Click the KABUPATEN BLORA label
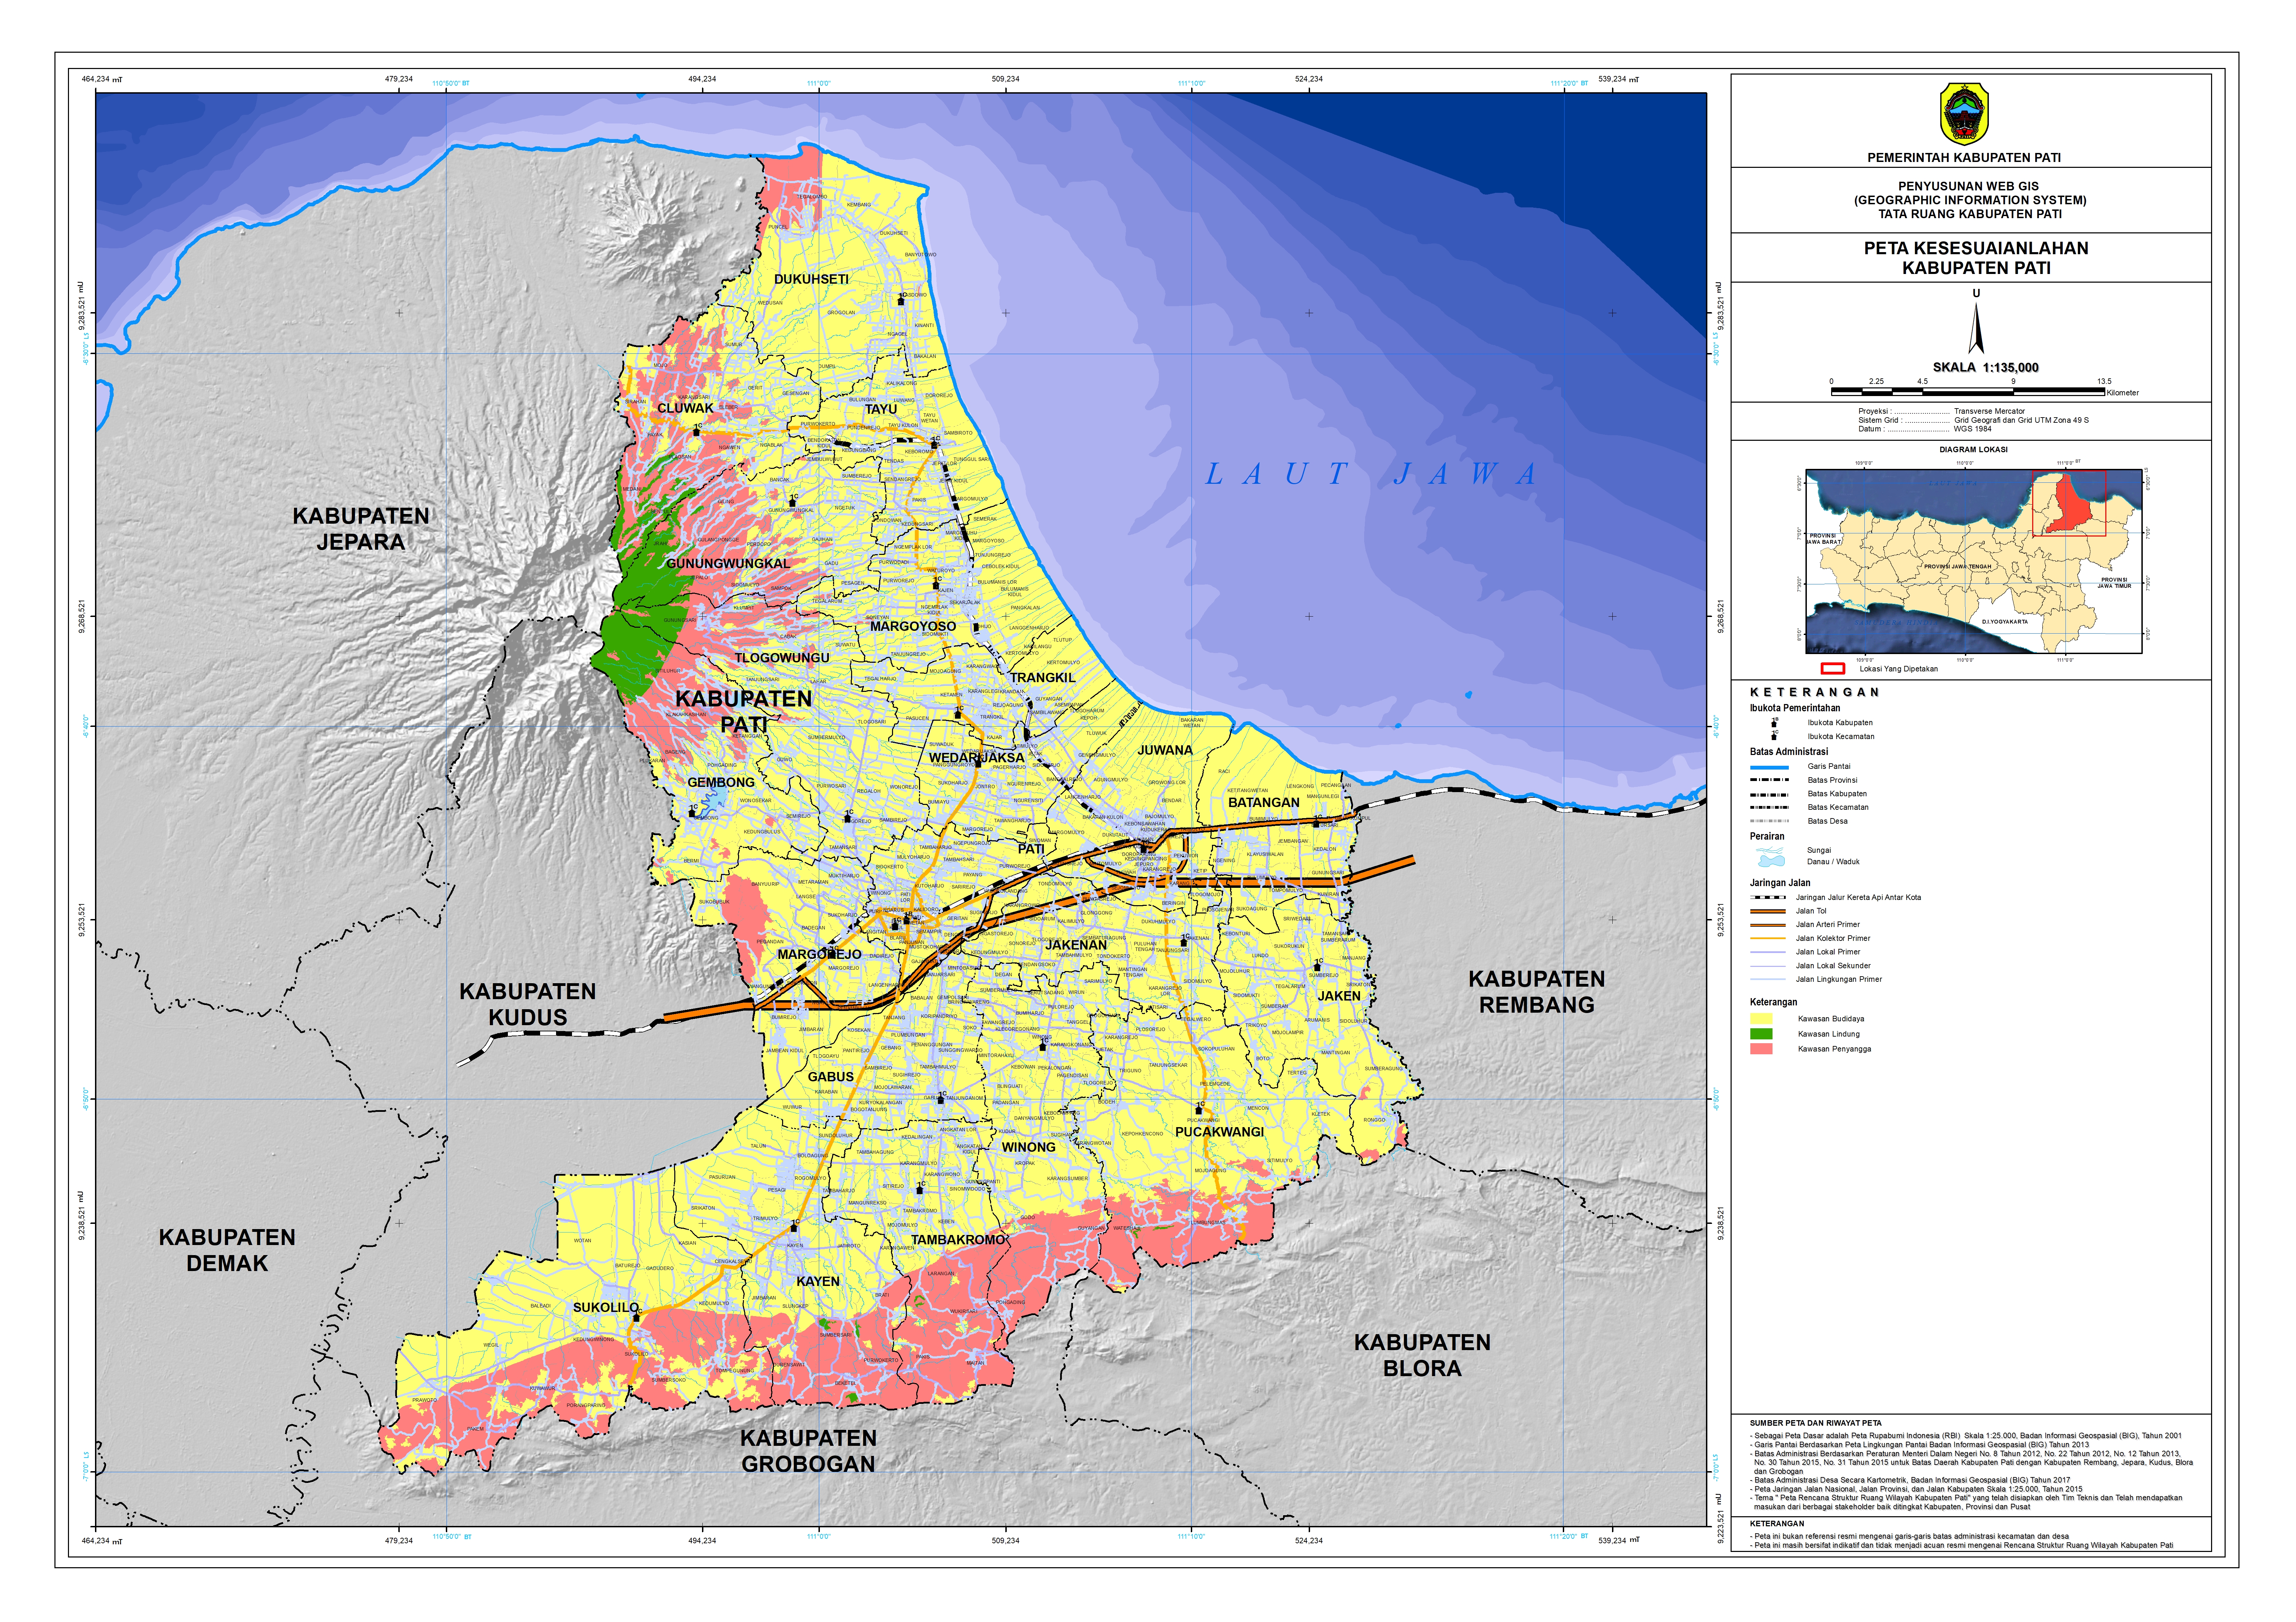This screenshot has height=1622, width=2296. point(1422,1356)
